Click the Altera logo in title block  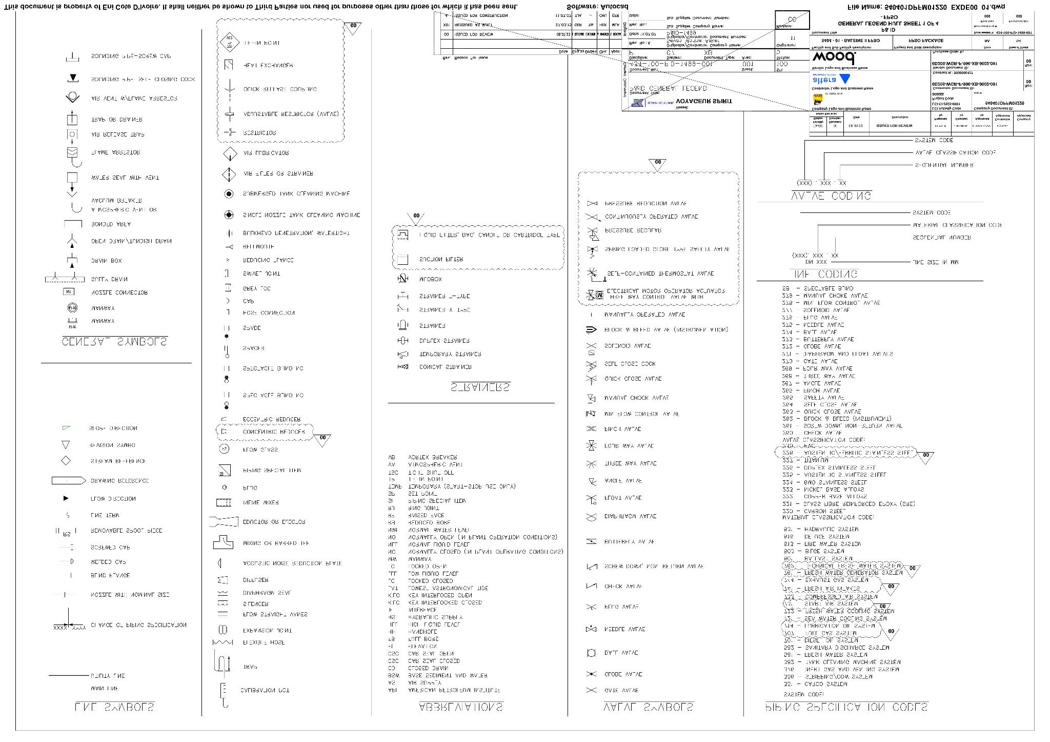point(831,80)
